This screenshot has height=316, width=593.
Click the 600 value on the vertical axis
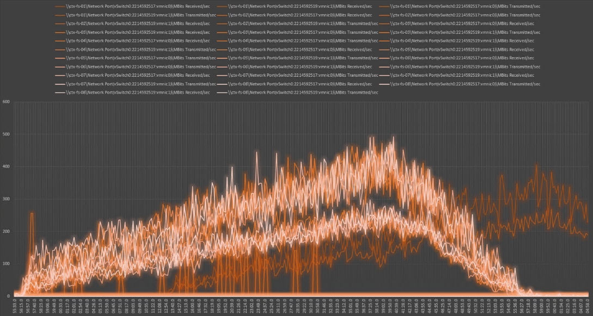(5, 102)
